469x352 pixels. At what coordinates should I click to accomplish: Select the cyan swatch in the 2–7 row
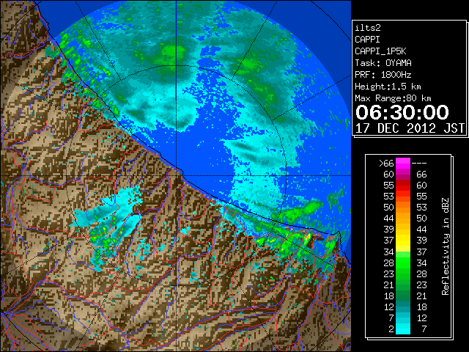tap(403, 329)
